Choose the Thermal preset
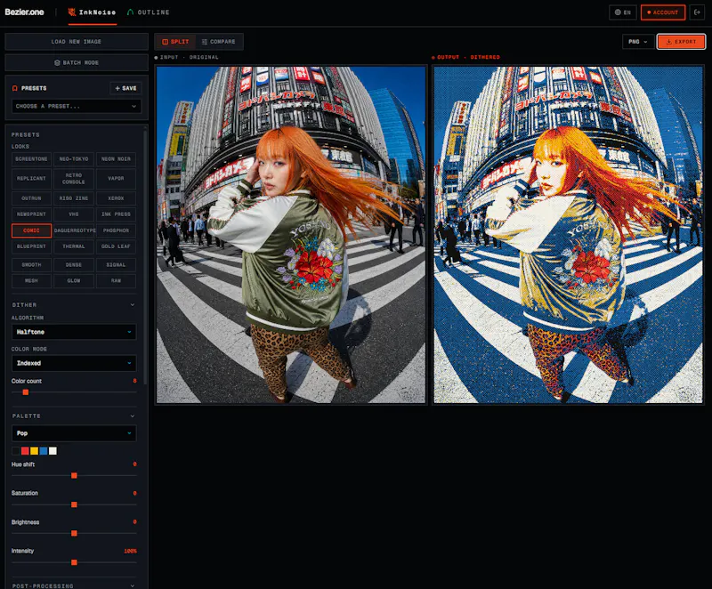The image size is (712, 589). [74, 246]
